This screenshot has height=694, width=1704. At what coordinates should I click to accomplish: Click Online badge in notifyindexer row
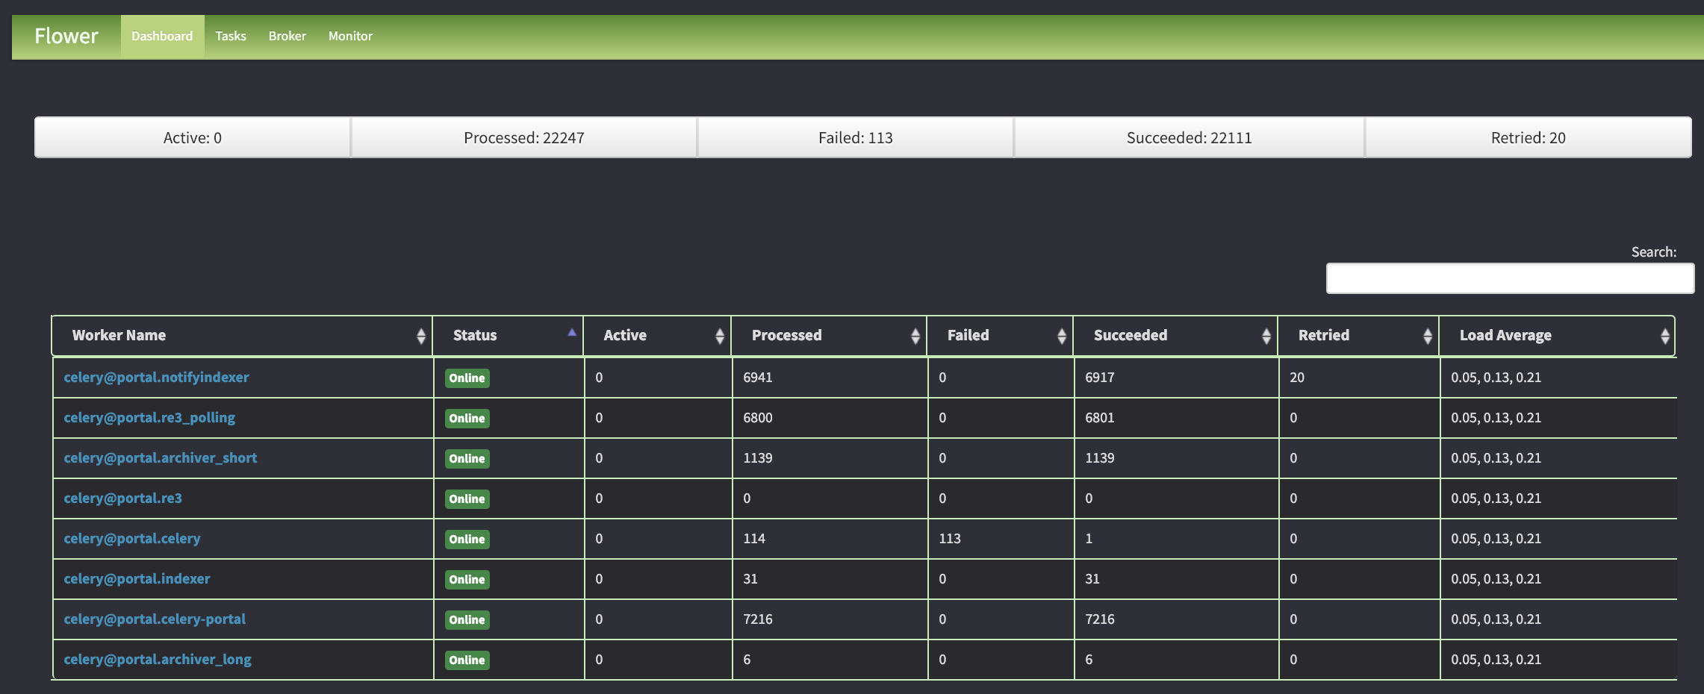tap(467, 378)
